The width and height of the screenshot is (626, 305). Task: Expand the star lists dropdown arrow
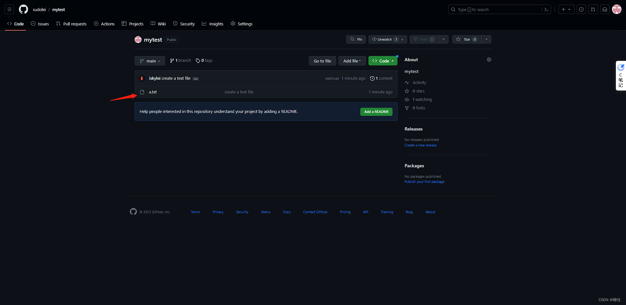486,39
